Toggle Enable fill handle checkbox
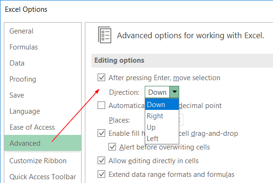The height and width of the screenshot is (183, 273). (101, 133)
